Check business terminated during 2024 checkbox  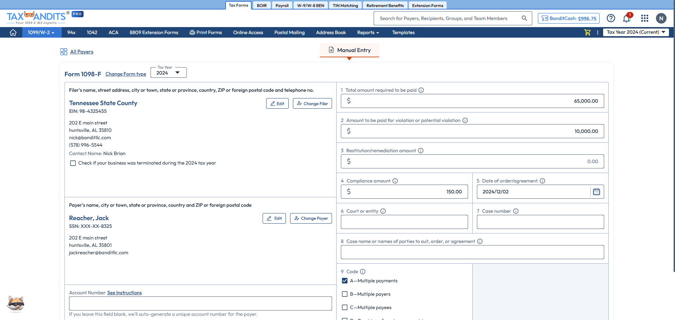(x=73, y=163)
